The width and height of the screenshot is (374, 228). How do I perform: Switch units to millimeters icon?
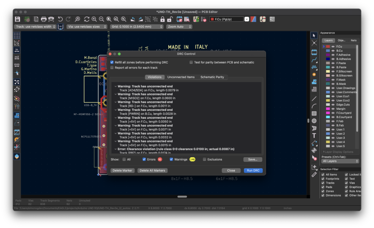point(17,65)
